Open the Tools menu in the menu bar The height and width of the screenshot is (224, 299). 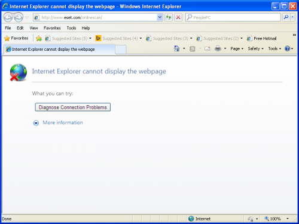click(71, 28)
